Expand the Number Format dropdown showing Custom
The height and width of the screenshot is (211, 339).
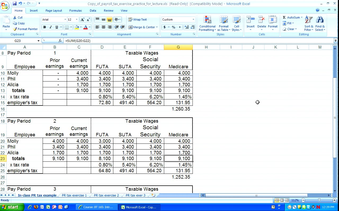click(x=193, y=20)
